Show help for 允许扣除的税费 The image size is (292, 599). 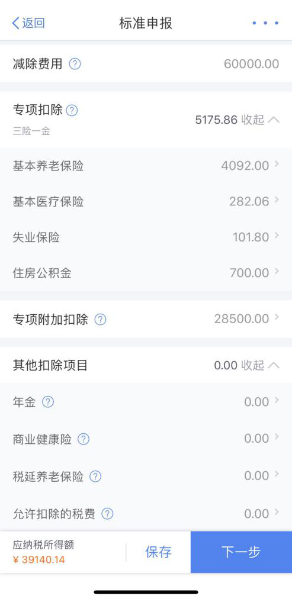(x=107, y=514)
